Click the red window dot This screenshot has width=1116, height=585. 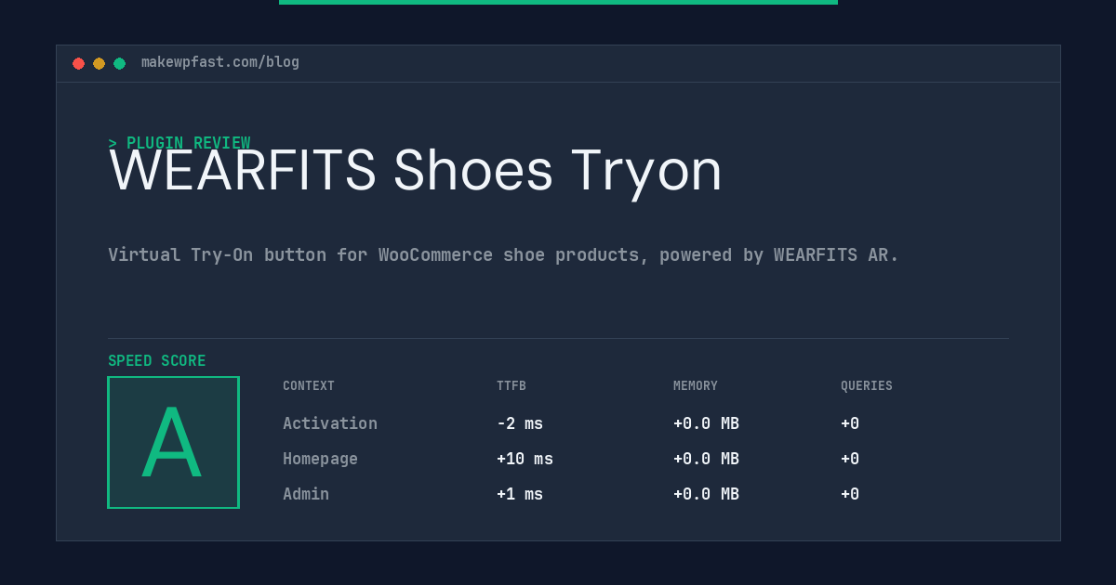(x=78, y=63)
